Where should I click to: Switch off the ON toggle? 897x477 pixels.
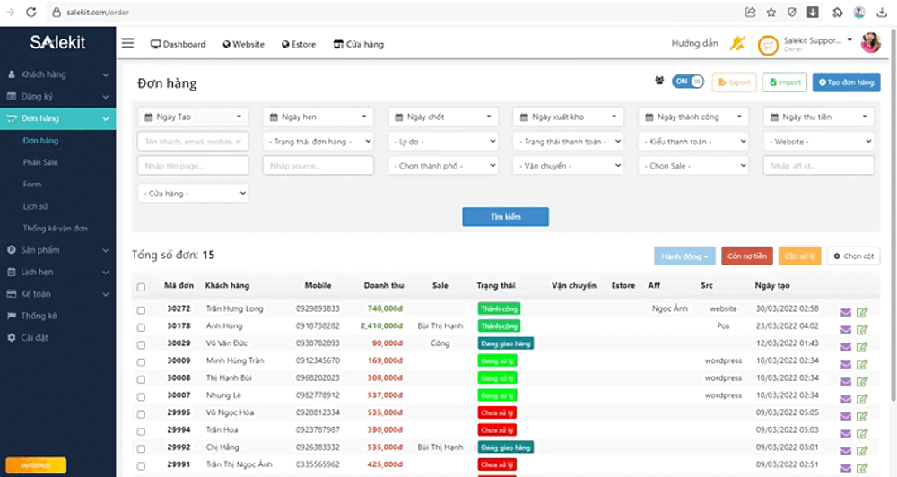(688, 82)
